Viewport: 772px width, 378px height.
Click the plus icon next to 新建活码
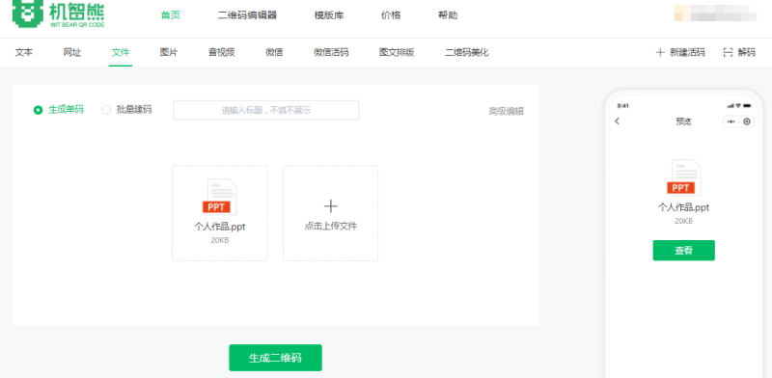pos(660,53)
